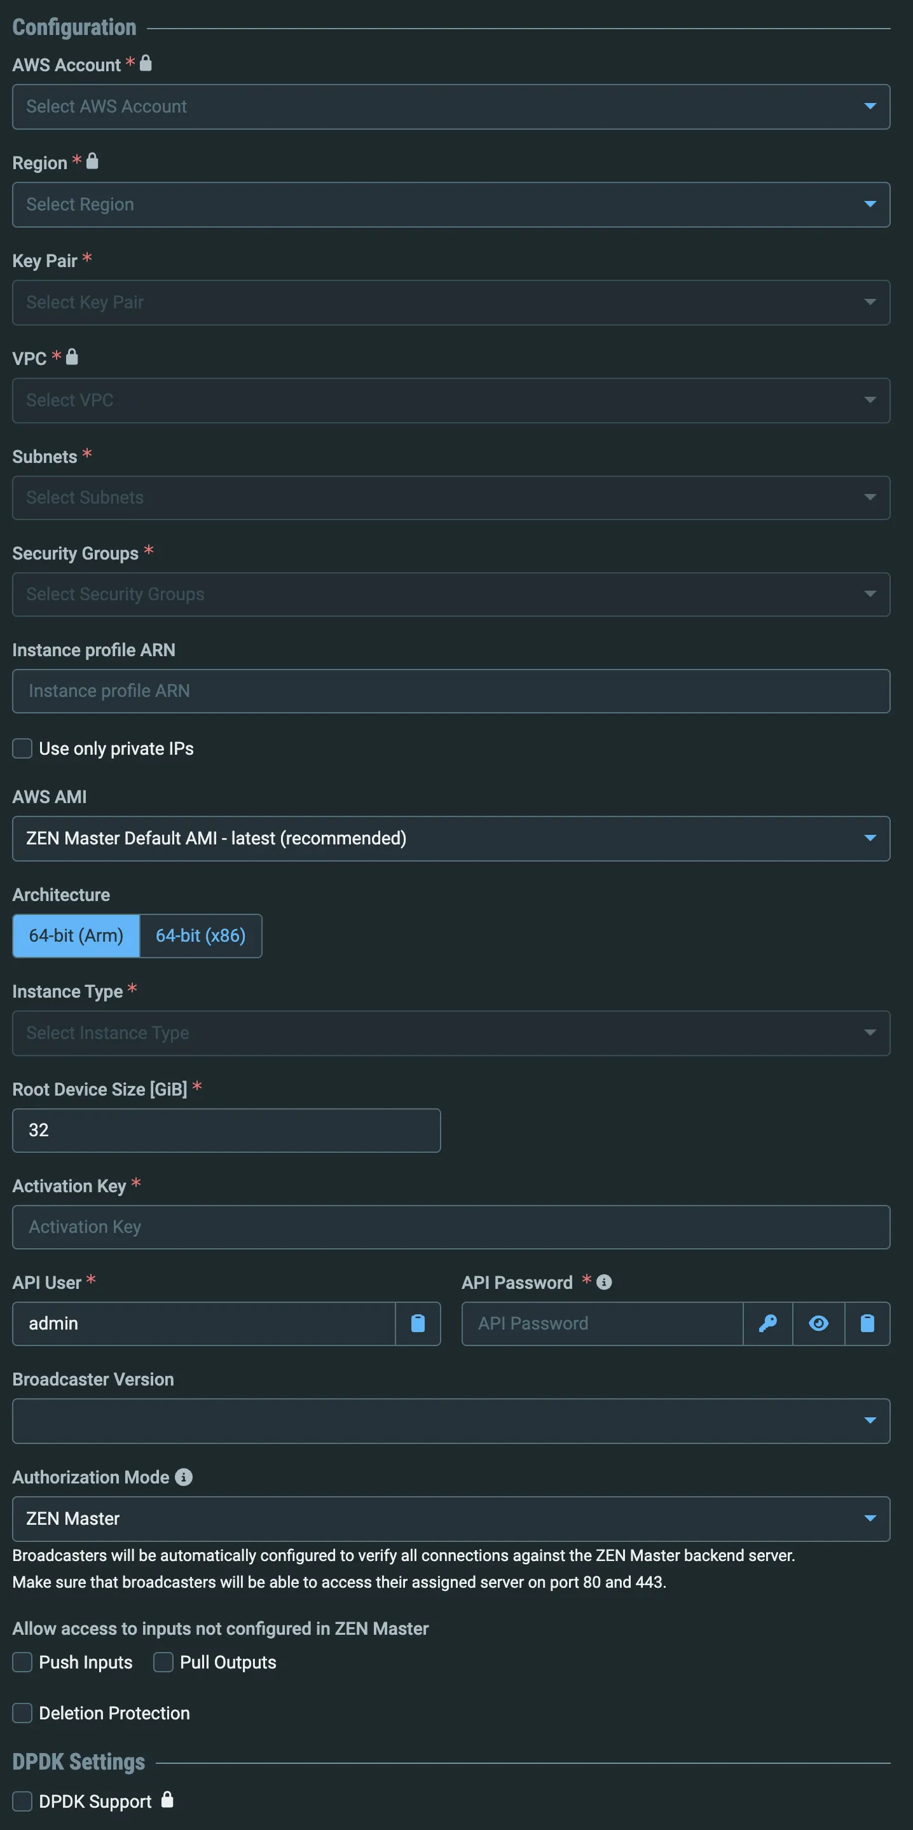Open the Select AWS Account dropdown
The width and height of the screenshot is (913, 1830).
click(451, 107)
